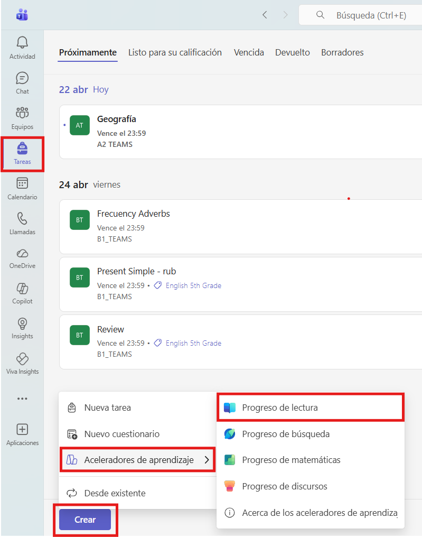Open Llamadas phone icon

22,218
